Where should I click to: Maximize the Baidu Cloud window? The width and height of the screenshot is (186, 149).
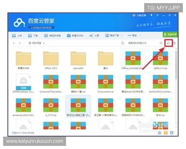tap(170, 15)
